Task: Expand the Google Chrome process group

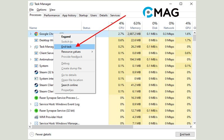Action: (31, 34)
